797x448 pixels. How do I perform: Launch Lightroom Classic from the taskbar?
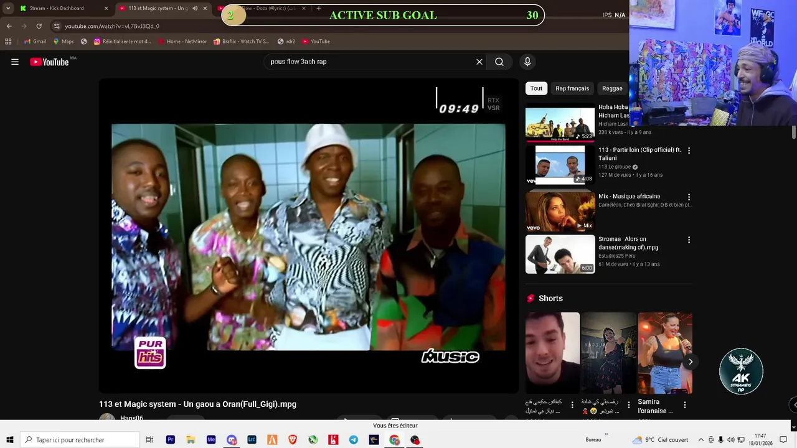pyautogui.click(x=252, y=440)
